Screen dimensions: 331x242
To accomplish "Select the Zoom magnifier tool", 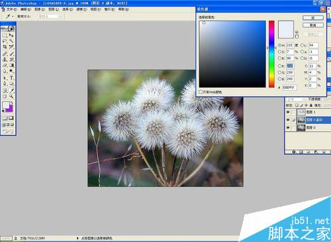I will pos(11,96).
